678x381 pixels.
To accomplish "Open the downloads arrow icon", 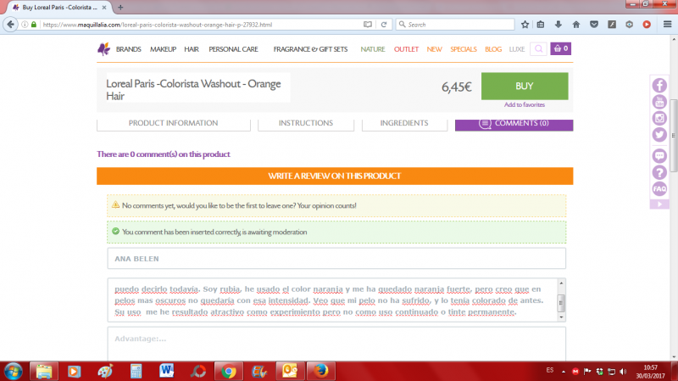I will 559,25.
